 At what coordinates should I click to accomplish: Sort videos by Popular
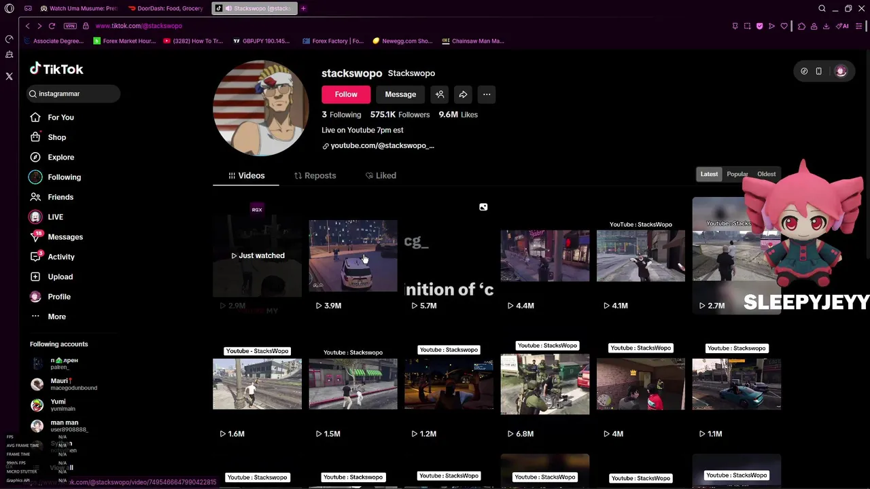point(737,174)
